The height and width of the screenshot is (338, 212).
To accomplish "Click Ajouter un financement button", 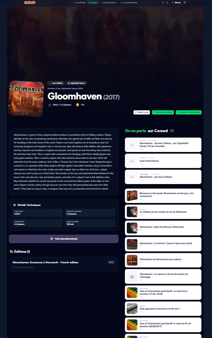I will [x=189, y=112].
